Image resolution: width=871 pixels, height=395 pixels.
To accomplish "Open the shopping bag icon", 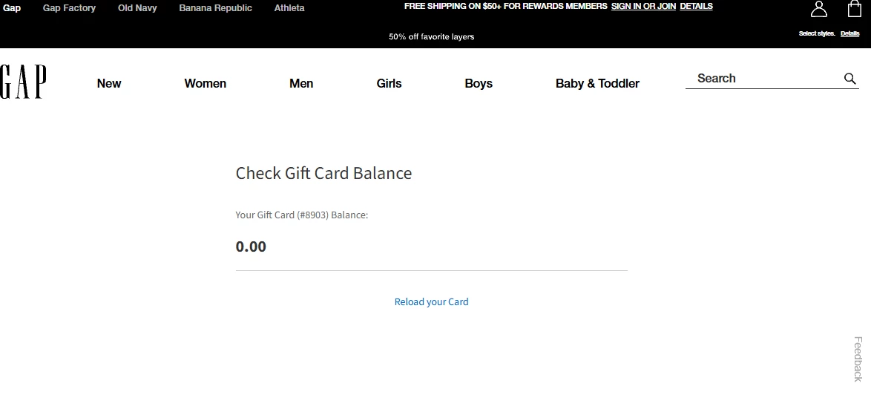I will pos(855,9).
